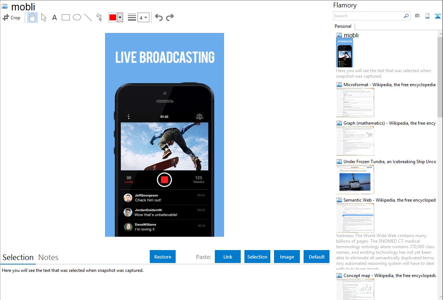The height and width of the screenshot is (300, 443).
Task: Undo the last annotation
Action: pos(159,17)
